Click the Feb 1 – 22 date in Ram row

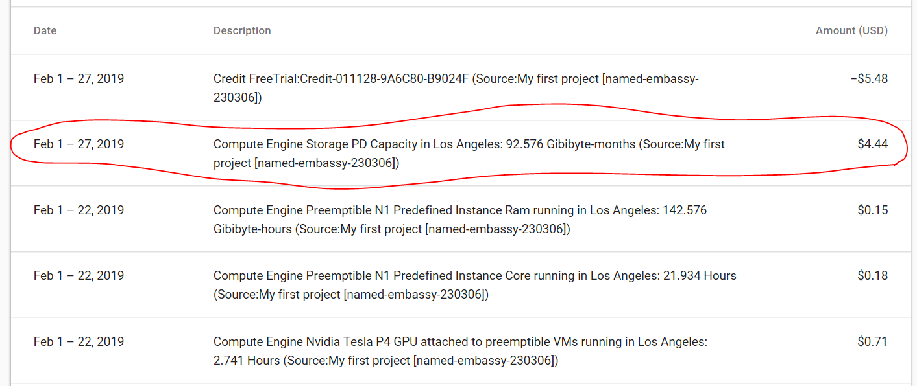coord(79,210)
